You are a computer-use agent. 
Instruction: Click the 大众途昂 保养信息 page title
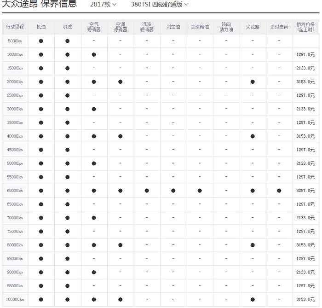pyautogui.click(x=39, y=4)
